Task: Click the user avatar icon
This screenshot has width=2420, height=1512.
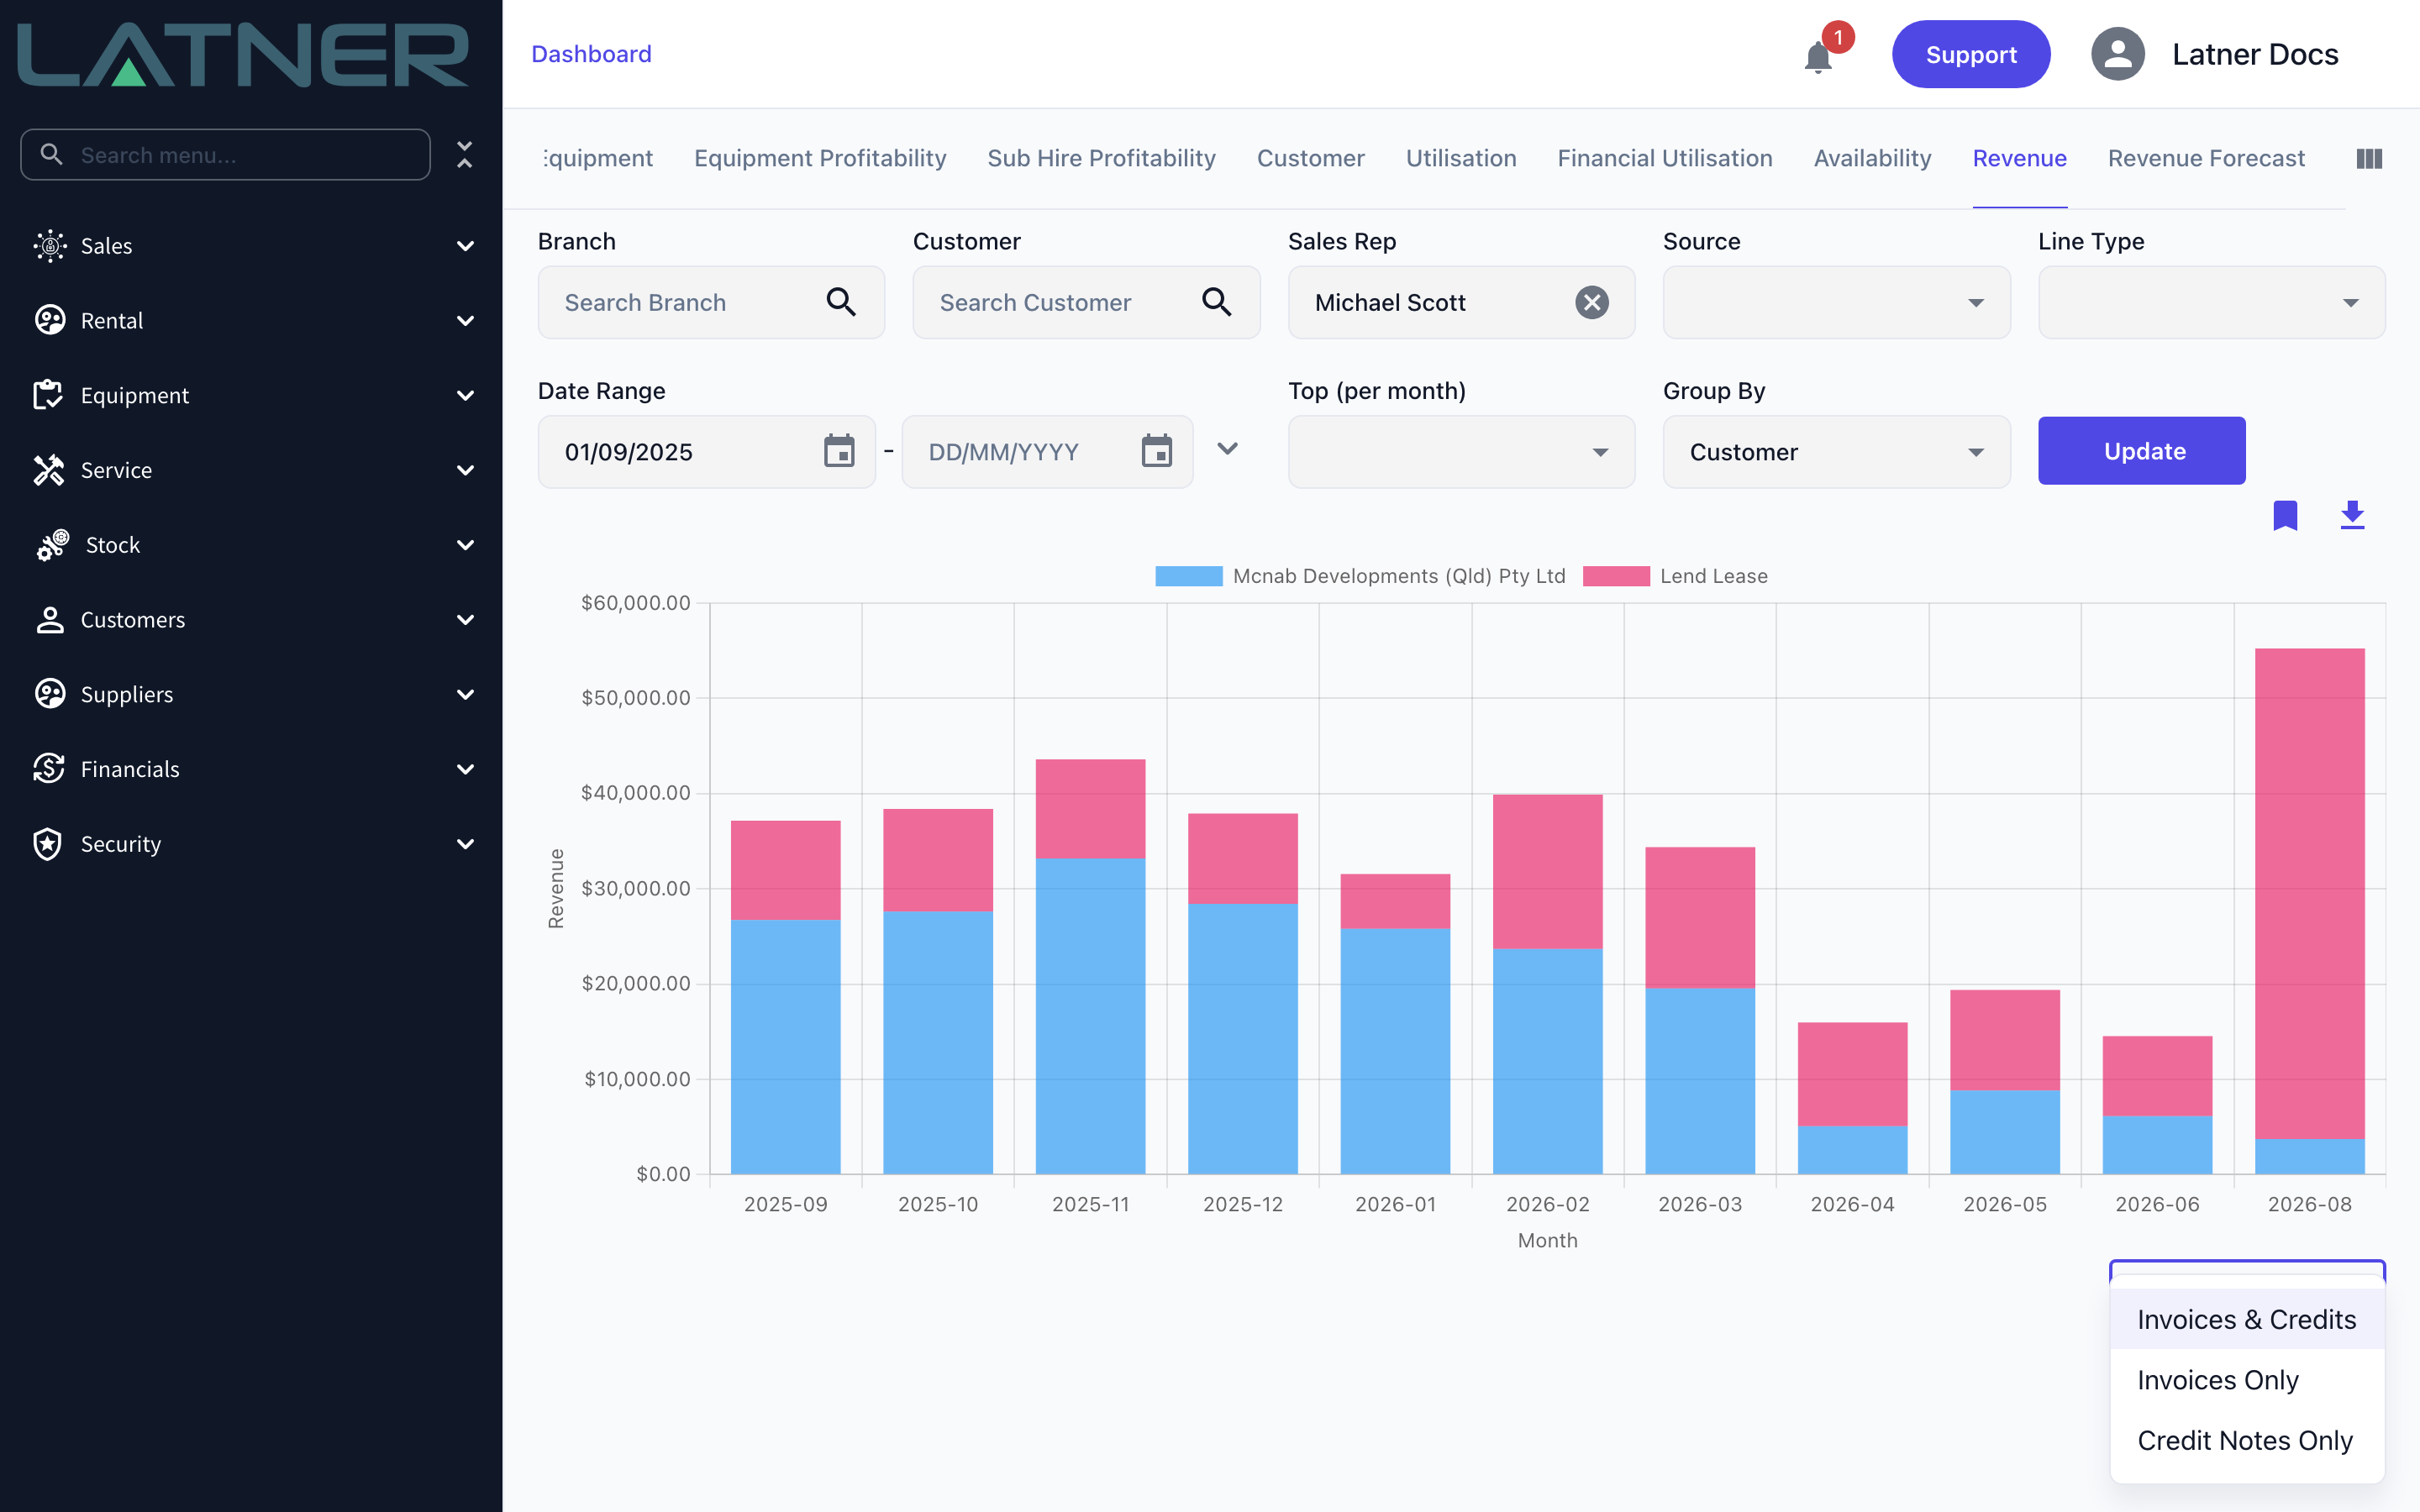Action: [2117, 54]
